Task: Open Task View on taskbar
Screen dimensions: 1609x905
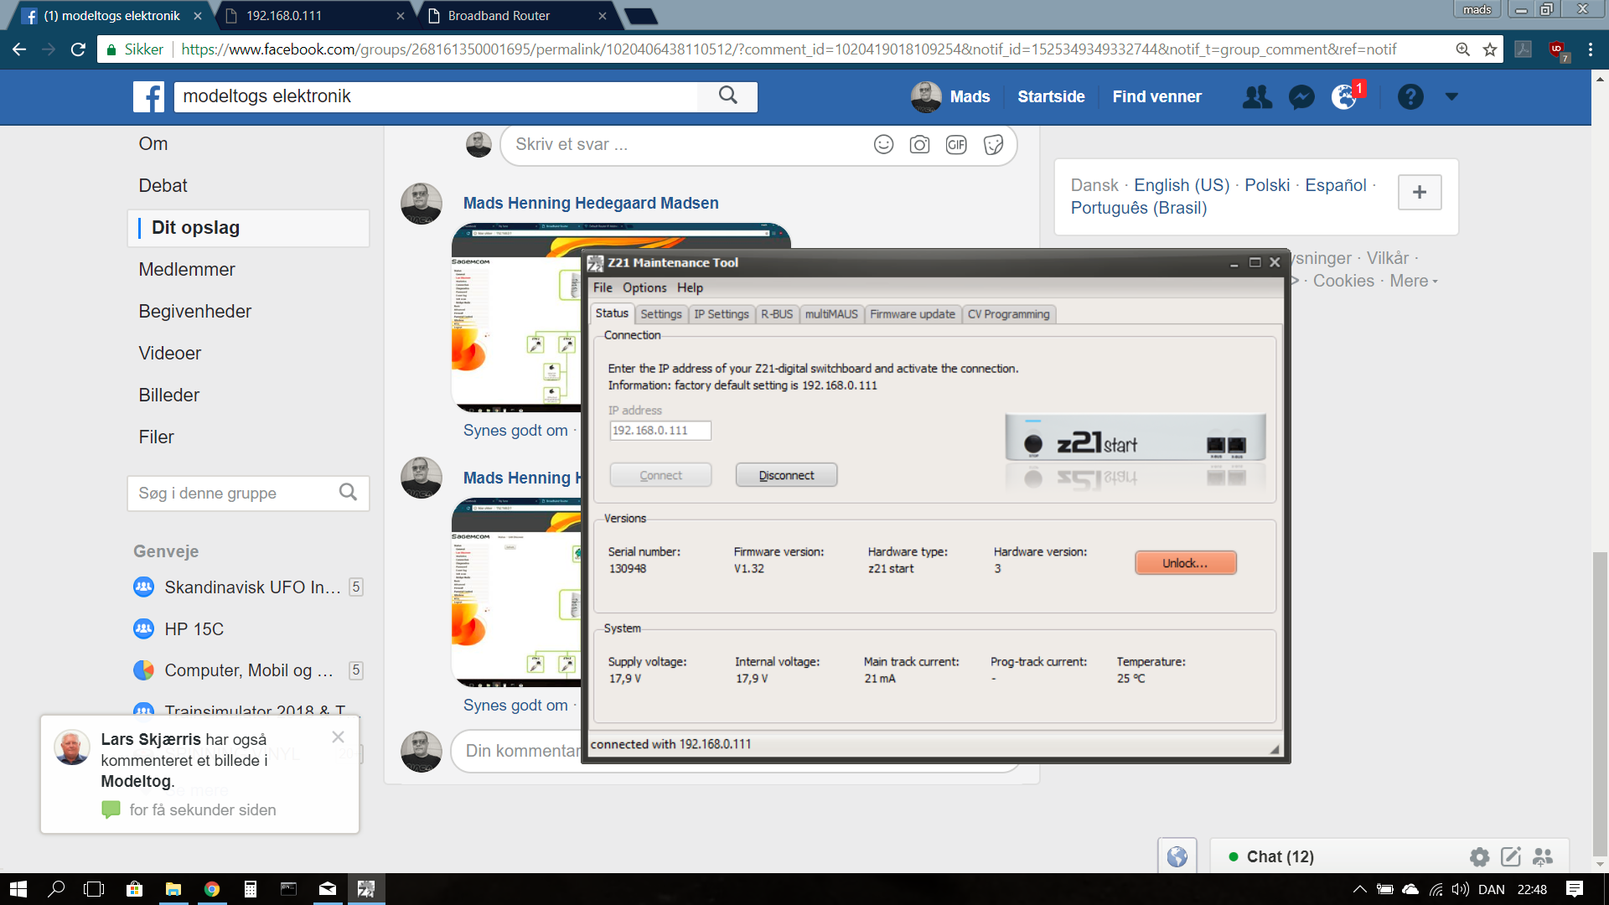Action: (94, 889)
